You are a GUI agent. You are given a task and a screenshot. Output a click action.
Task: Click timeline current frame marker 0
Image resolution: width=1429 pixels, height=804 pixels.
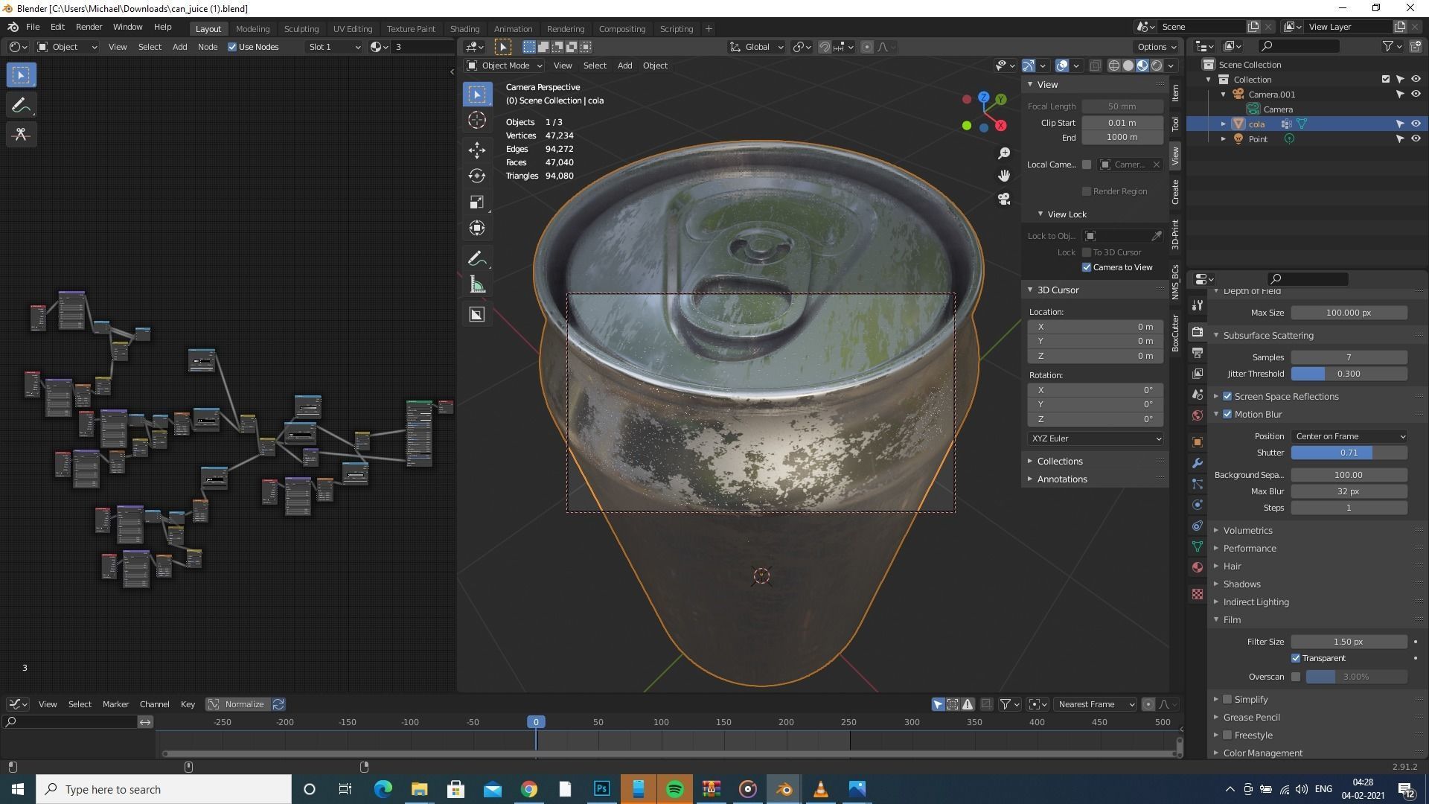536,722
